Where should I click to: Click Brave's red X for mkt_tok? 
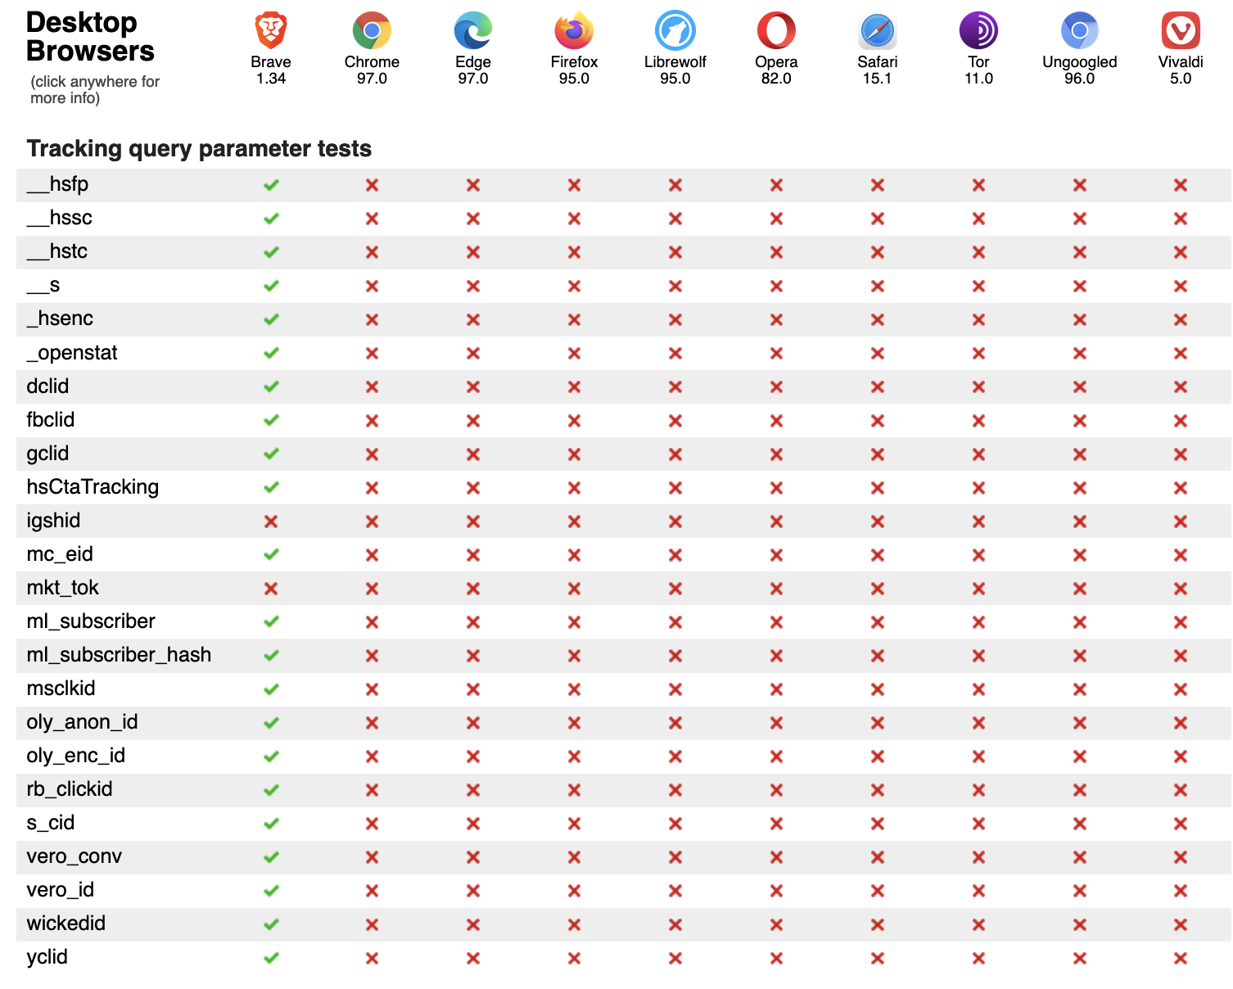tap(271, 589)
